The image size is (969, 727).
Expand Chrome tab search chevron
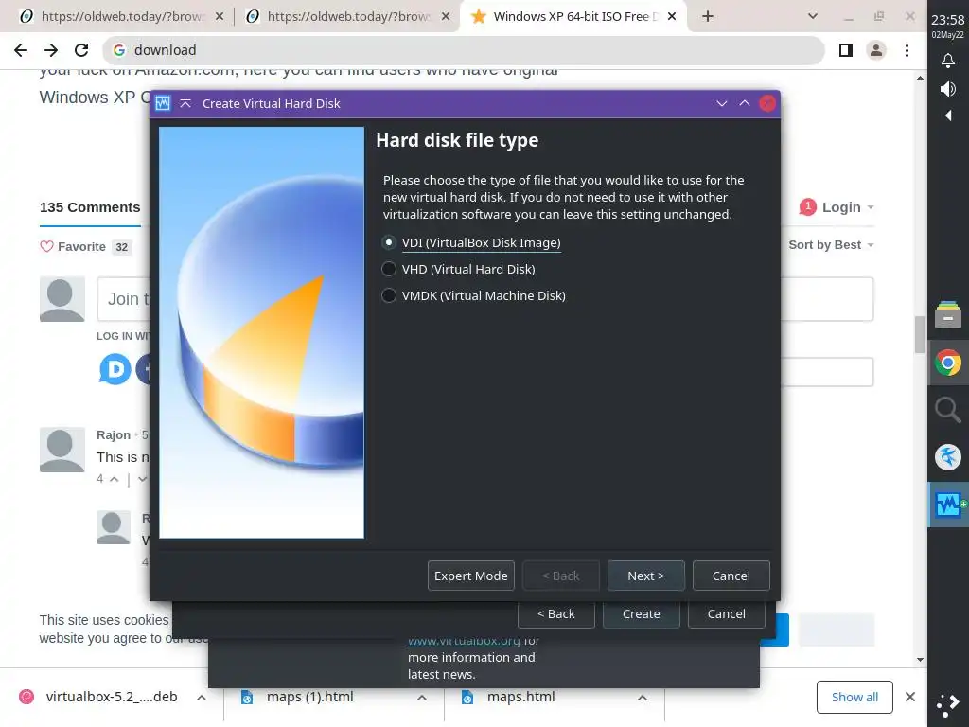click(x=813, y=16)
